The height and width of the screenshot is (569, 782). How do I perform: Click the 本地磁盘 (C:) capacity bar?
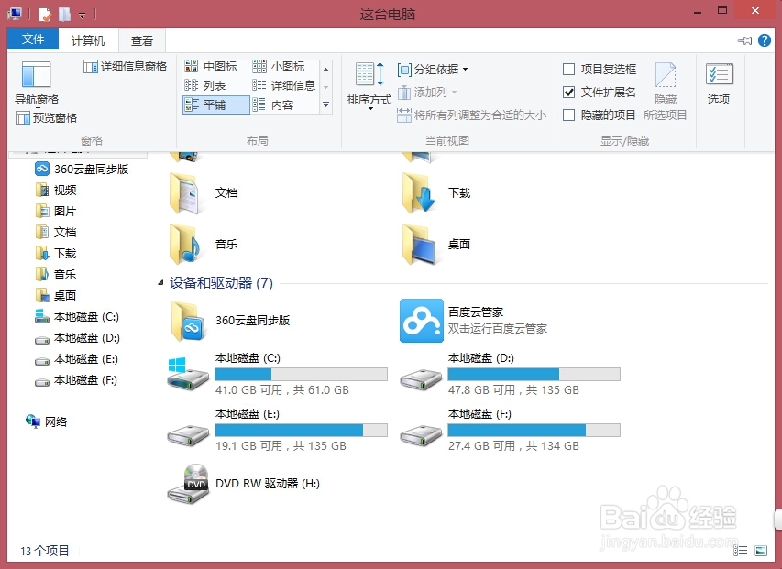(301, 373)
